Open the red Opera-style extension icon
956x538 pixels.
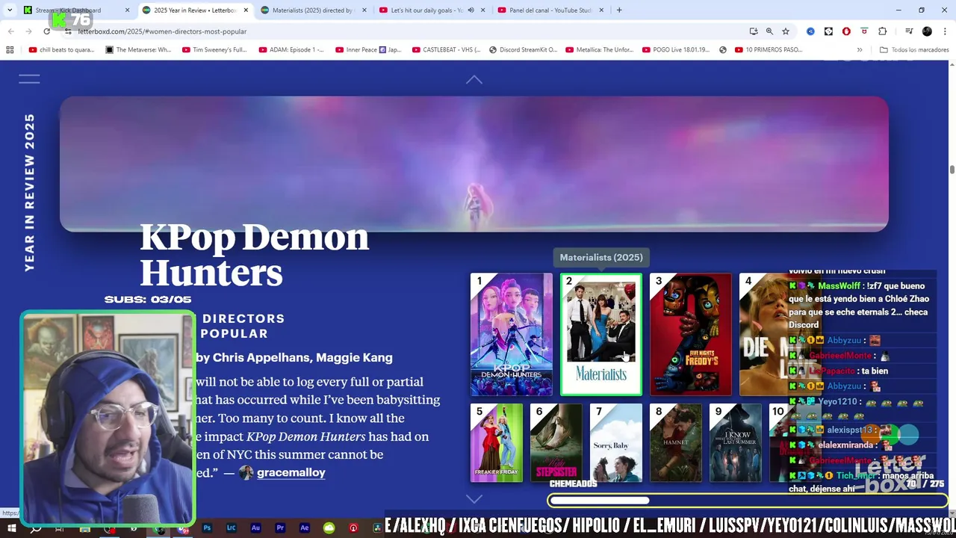point(846,31)
